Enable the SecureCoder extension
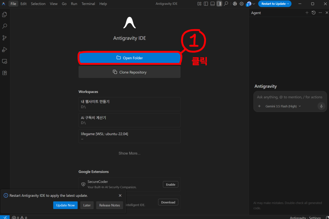Viewport: 329px width, 219px height. pyautogui.click(x=170, y=184)
